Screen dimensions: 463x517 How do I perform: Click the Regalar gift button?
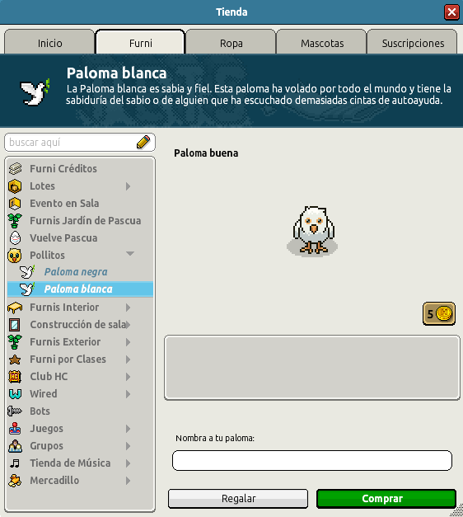238,499
